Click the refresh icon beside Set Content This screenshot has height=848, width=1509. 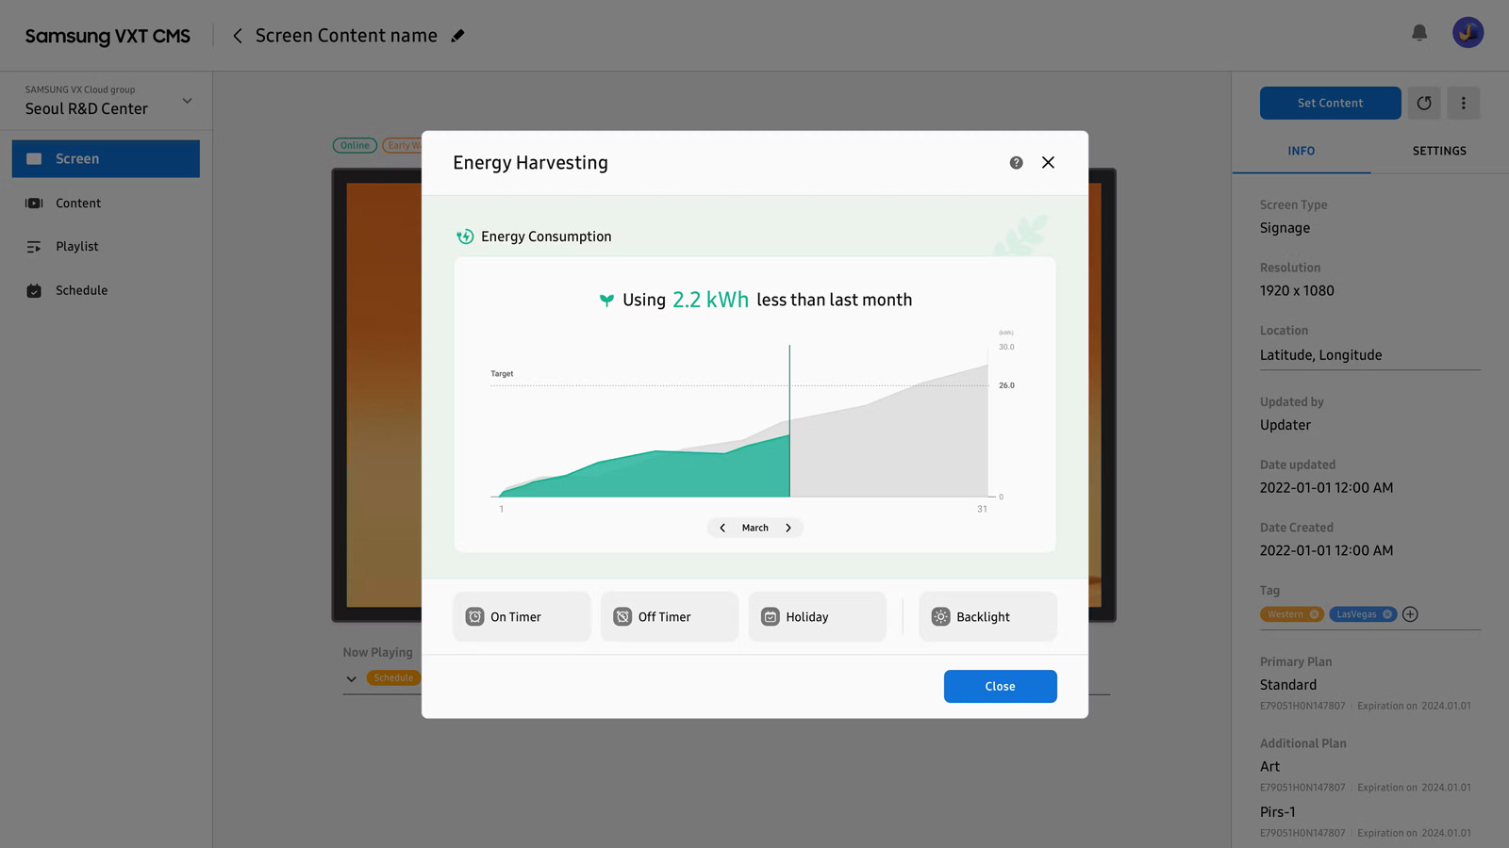point(1424,103)
